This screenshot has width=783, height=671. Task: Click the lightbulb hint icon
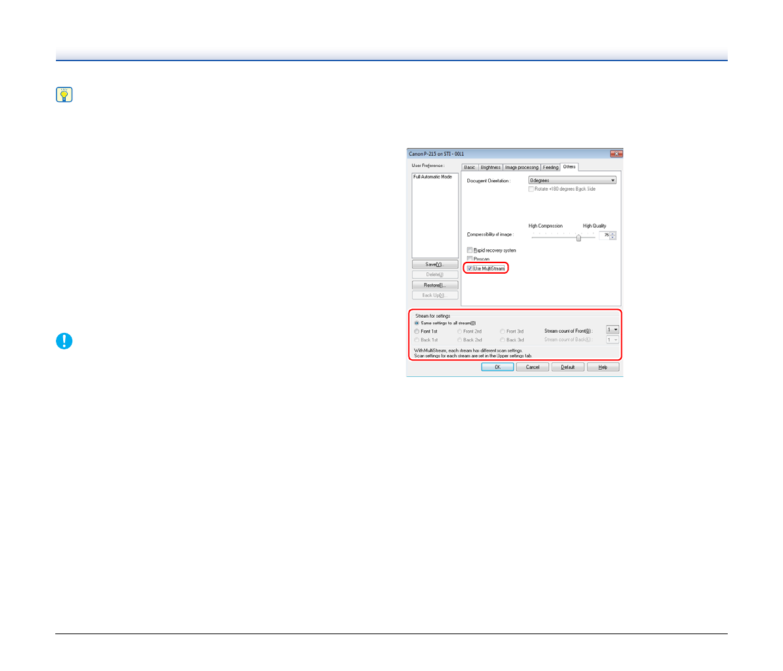point(64,95)
